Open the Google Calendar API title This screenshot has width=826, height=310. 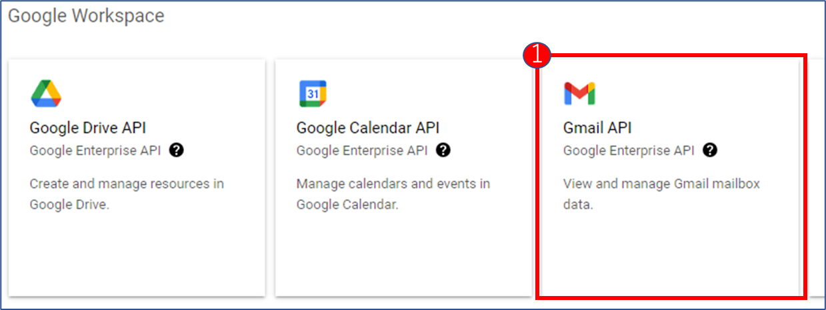(368, 128)
